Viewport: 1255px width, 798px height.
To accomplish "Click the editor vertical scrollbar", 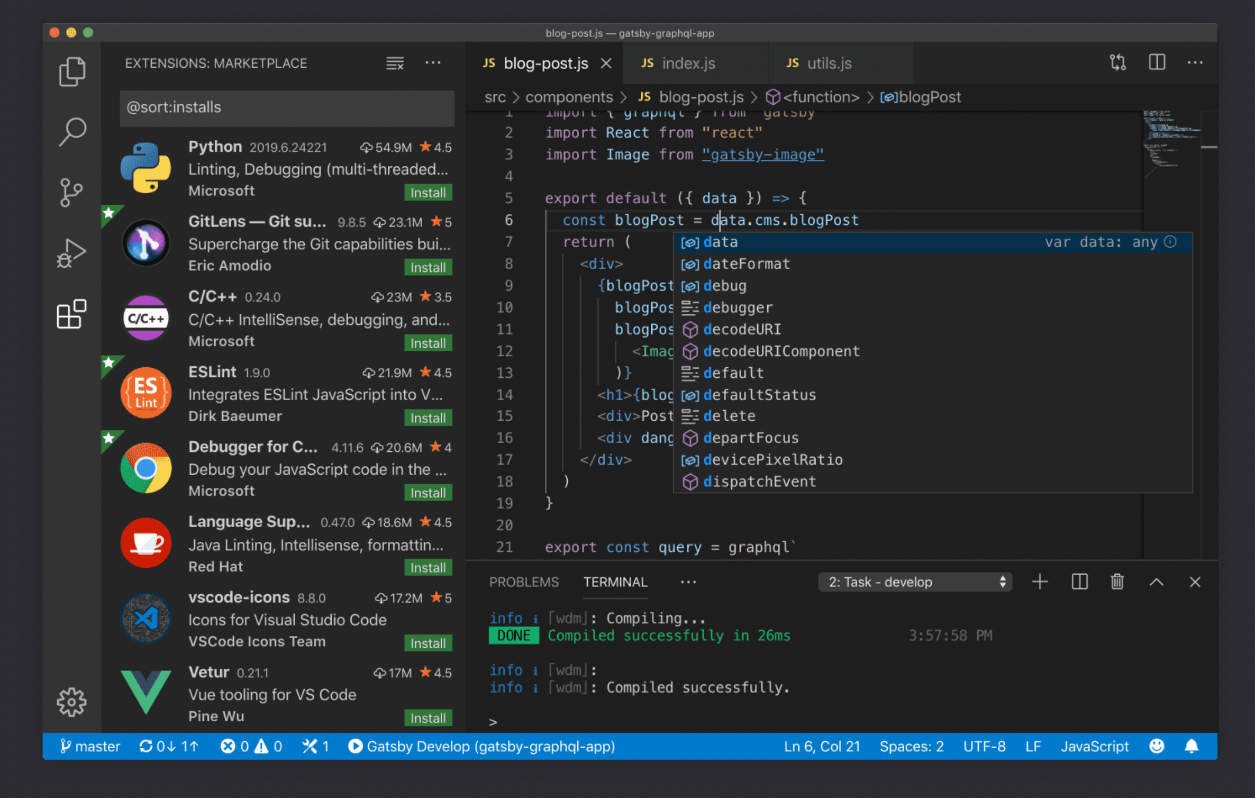I will pos(1209,333).
